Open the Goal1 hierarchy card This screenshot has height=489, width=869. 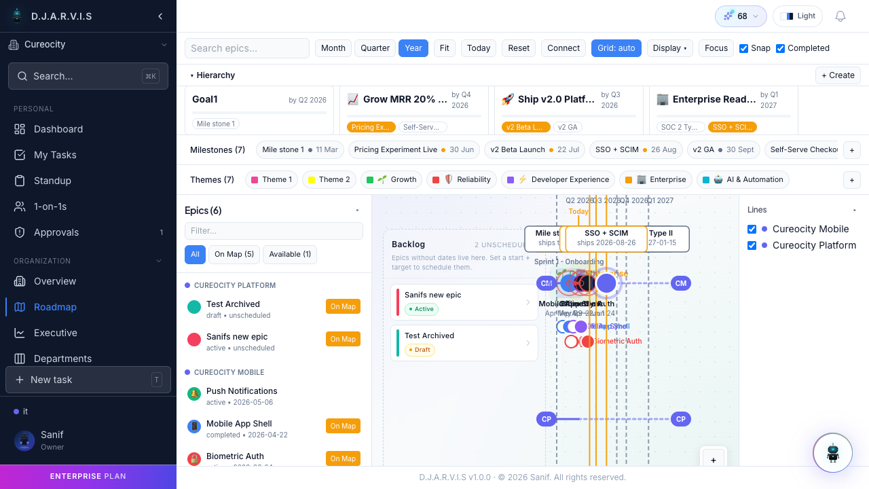click(259, 110)
